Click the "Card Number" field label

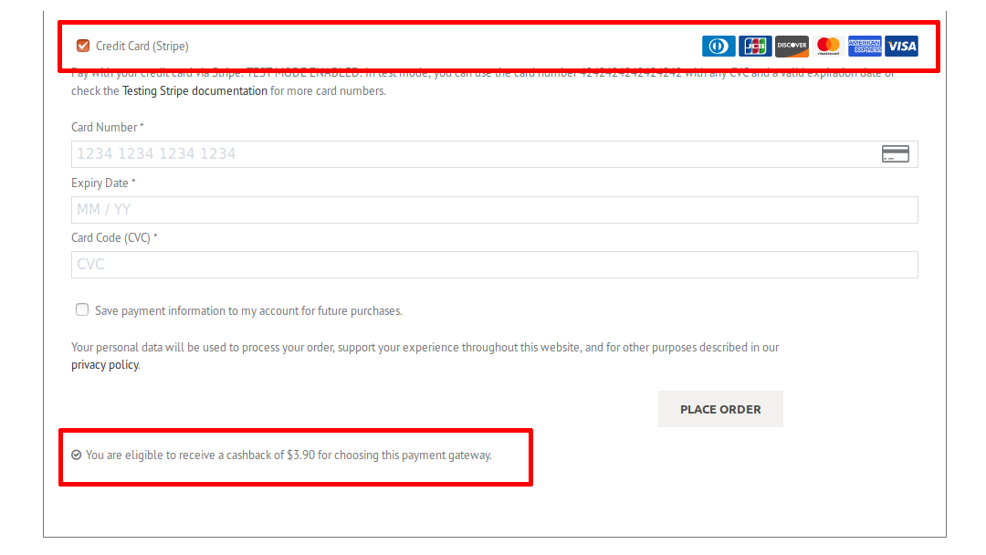click(105, 128)
